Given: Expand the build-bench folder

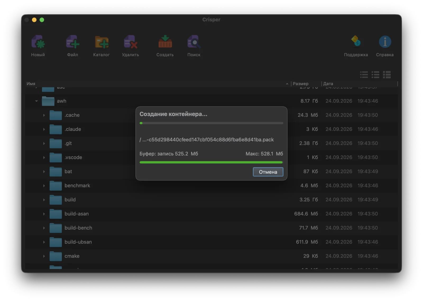Looking at the screenshot, I should [x=44, y=228].
